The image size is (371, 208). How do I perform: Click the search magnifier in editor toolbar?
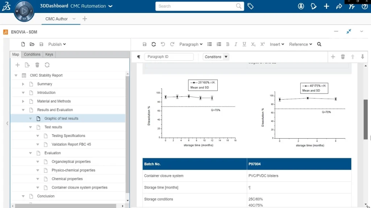319,44
